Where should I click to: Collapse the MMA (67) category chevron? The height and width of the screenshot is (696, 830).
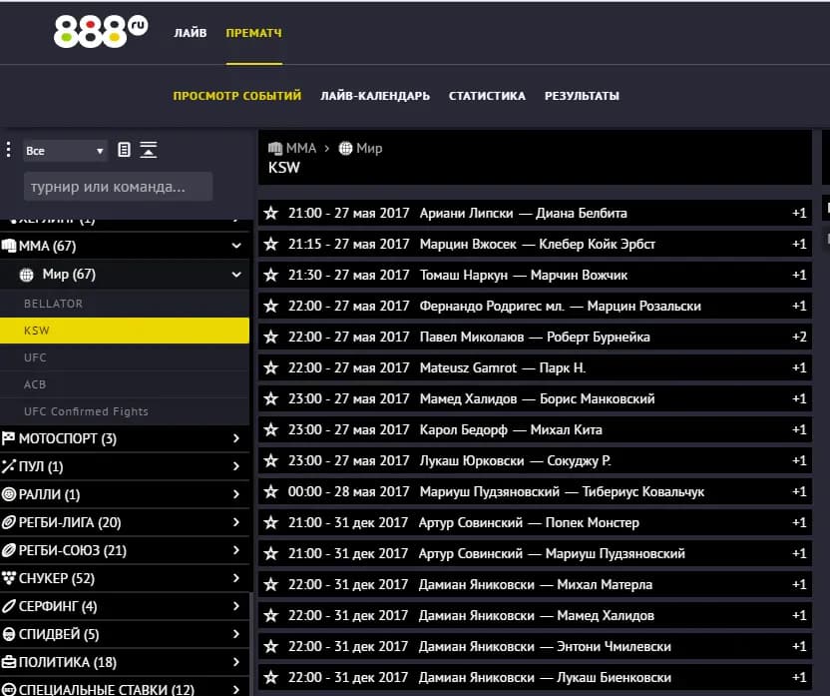pos(236,246)
